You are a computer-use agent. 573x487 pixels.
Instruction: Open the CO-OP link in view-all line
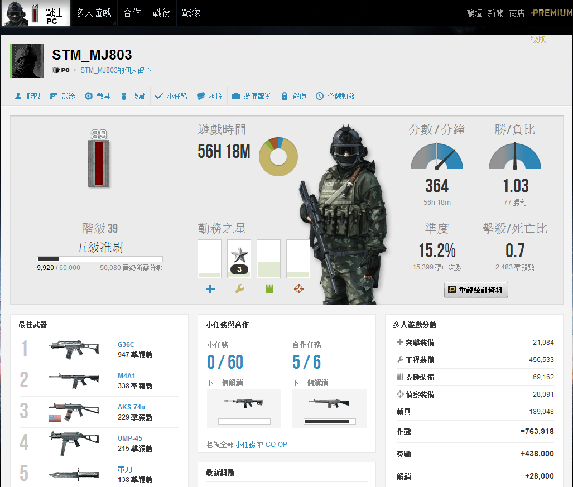pyautogui.click(x=276, y=445)
